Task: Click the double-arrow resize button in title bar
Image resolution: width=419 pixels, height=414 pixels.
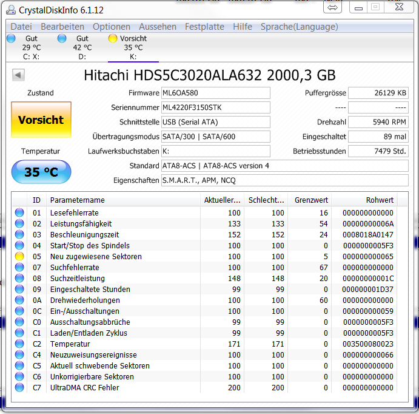Action: (332, 7)
